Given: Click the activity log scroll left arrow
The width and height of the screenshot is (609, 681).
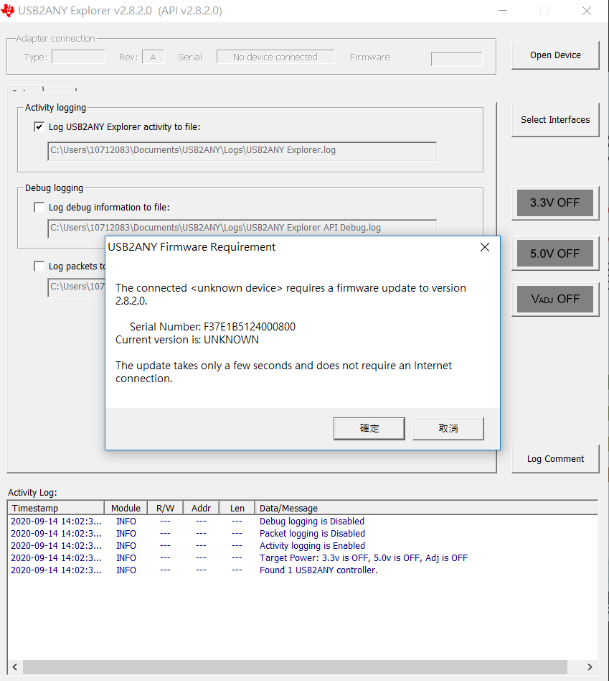Looking at the screenshot, I should point(15,667).
